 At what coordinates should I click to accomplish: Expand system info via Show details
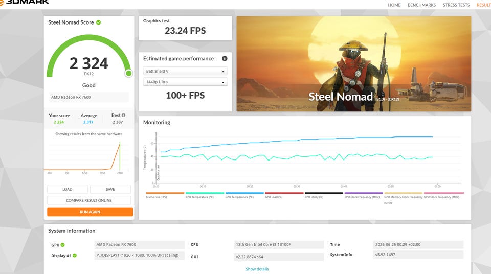257,269
